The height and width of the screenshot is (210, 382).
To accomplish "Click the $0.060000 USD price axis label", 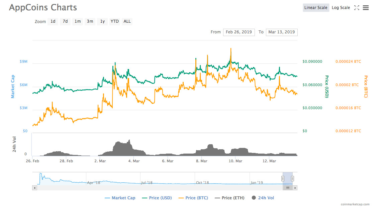I will click(x=312, y=85).
